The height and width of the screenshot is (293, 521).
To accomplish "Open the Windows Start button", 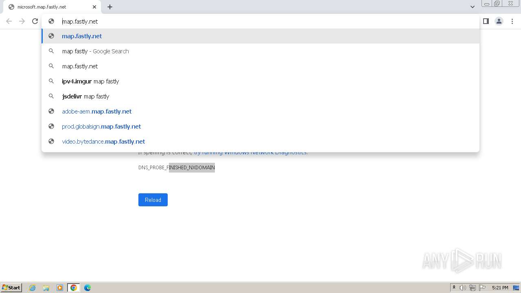I will pyautogui.click(x=11, y=287).
